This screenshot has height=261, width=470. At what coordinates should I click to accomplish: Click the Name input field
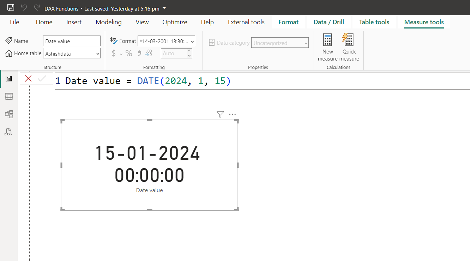coord(72,41)
